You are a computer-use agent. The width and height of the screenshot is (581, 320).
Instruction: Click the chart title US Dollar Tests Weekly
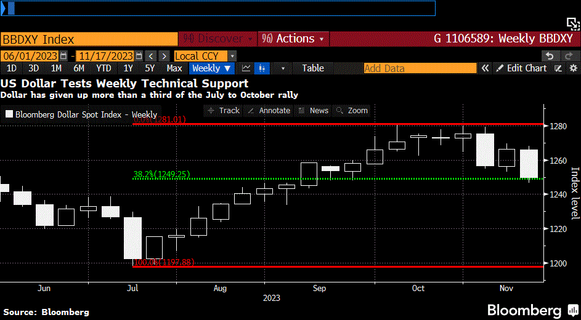coord(124,83)
